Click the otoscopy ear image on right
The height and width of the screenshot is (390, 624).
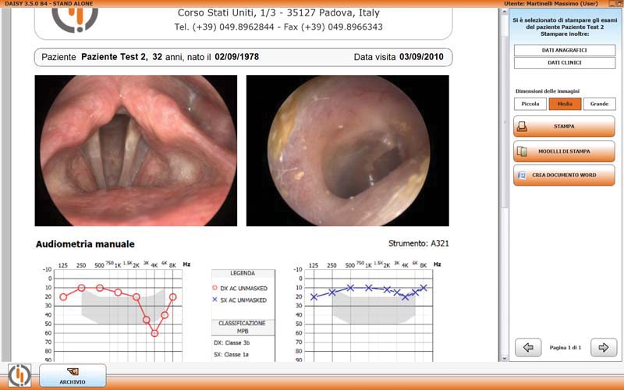(x=347, y=151)
